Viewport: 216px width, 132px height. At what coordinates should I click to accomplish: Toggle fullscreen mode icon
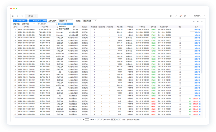pyautogui.click(x=190, y=16)
